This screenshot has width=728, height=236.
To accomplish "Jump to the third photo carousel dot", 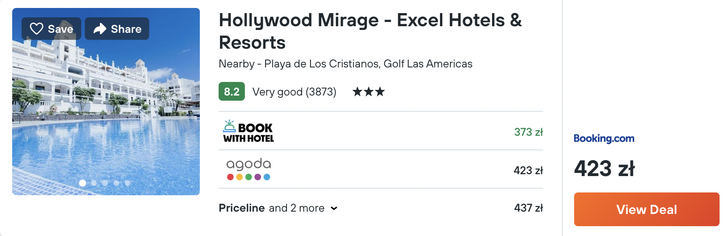I will pyautogui.click(x=105, y=183).
